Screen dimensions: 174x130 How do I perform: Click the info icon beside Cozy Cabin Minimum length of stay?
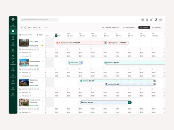pyautogui.click(x=38, y=49)
